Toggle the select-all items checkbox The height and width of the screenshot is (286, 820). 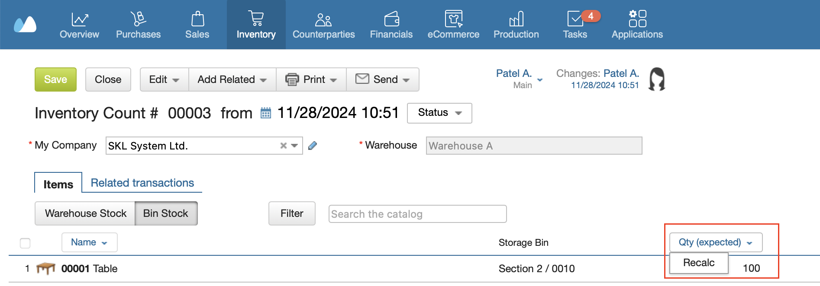25,243
